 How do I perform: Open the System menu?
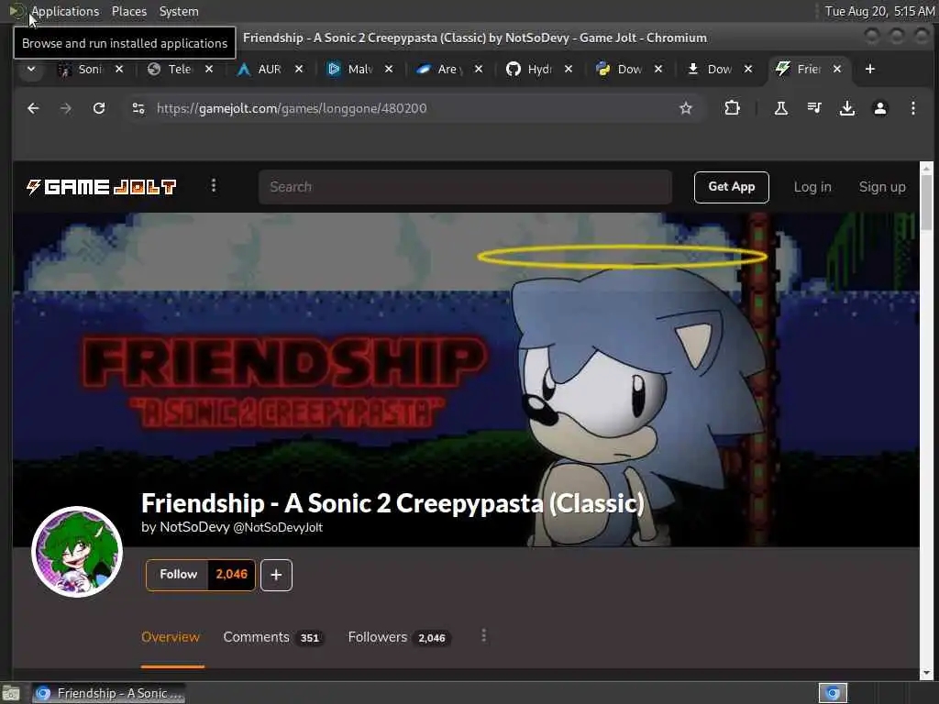click(179, 11)
